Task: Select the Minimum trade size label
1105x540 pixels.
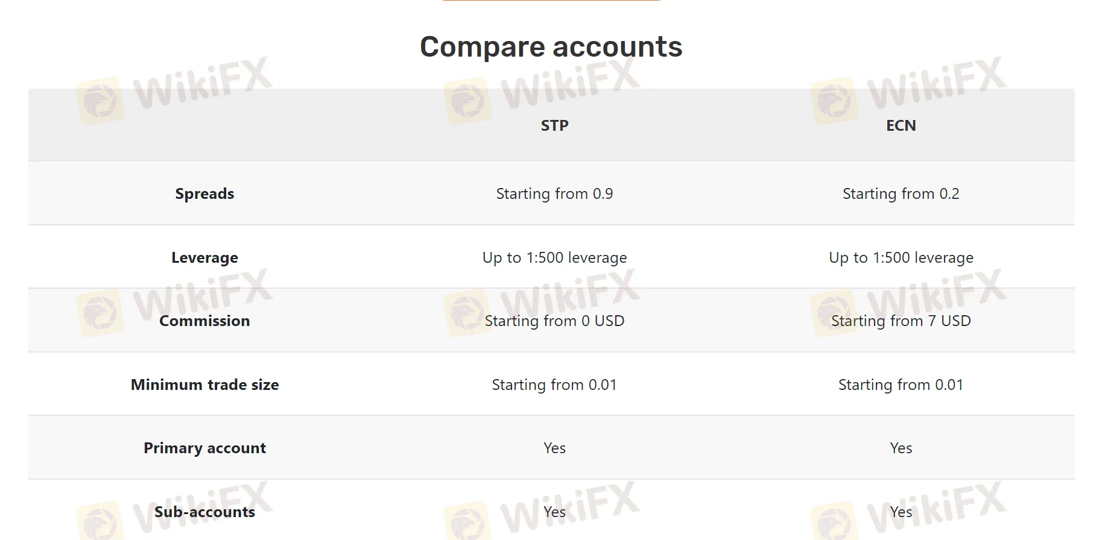Action: tap(204, 385)
